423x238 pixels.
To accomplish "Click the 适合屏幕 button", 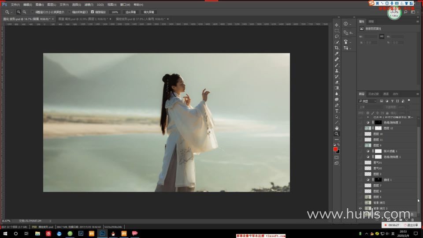I will click(x=130, y=12).
